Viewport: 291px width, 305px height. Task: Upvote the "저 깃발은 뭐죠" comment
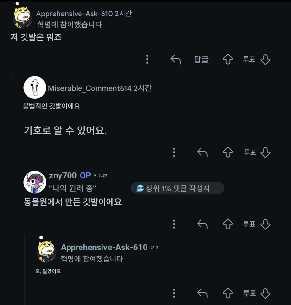[x=228, y=59]
